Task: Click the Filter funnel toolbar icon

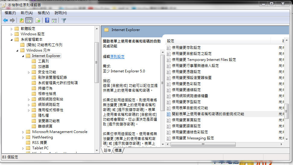Action: [64, 21]
